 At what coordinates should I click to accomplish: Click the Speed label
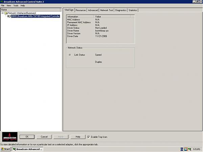click(98, 55)
